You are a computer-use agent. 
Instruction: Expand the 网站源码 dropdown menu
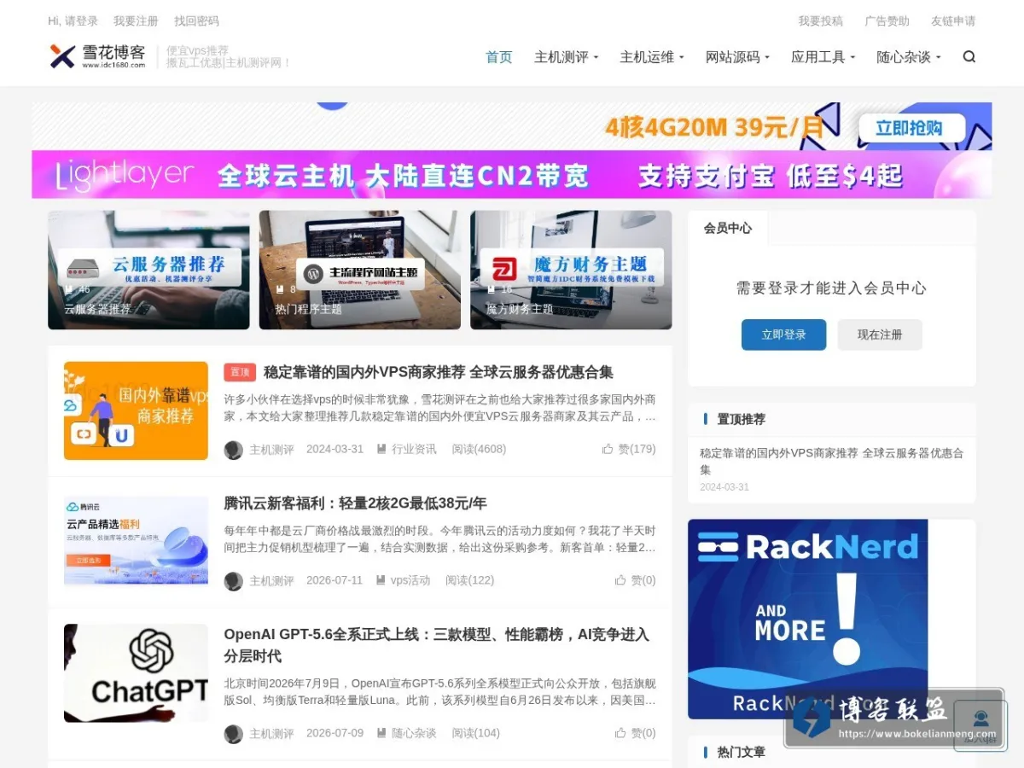[x=737, y=57]
